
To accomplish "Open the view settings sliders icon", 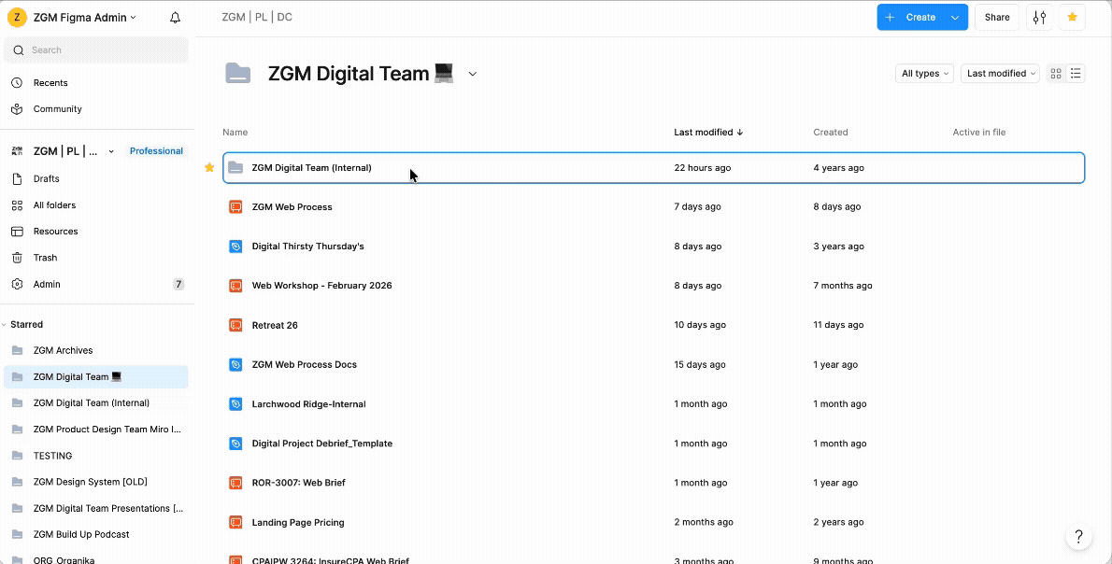I will [1040, 17].
